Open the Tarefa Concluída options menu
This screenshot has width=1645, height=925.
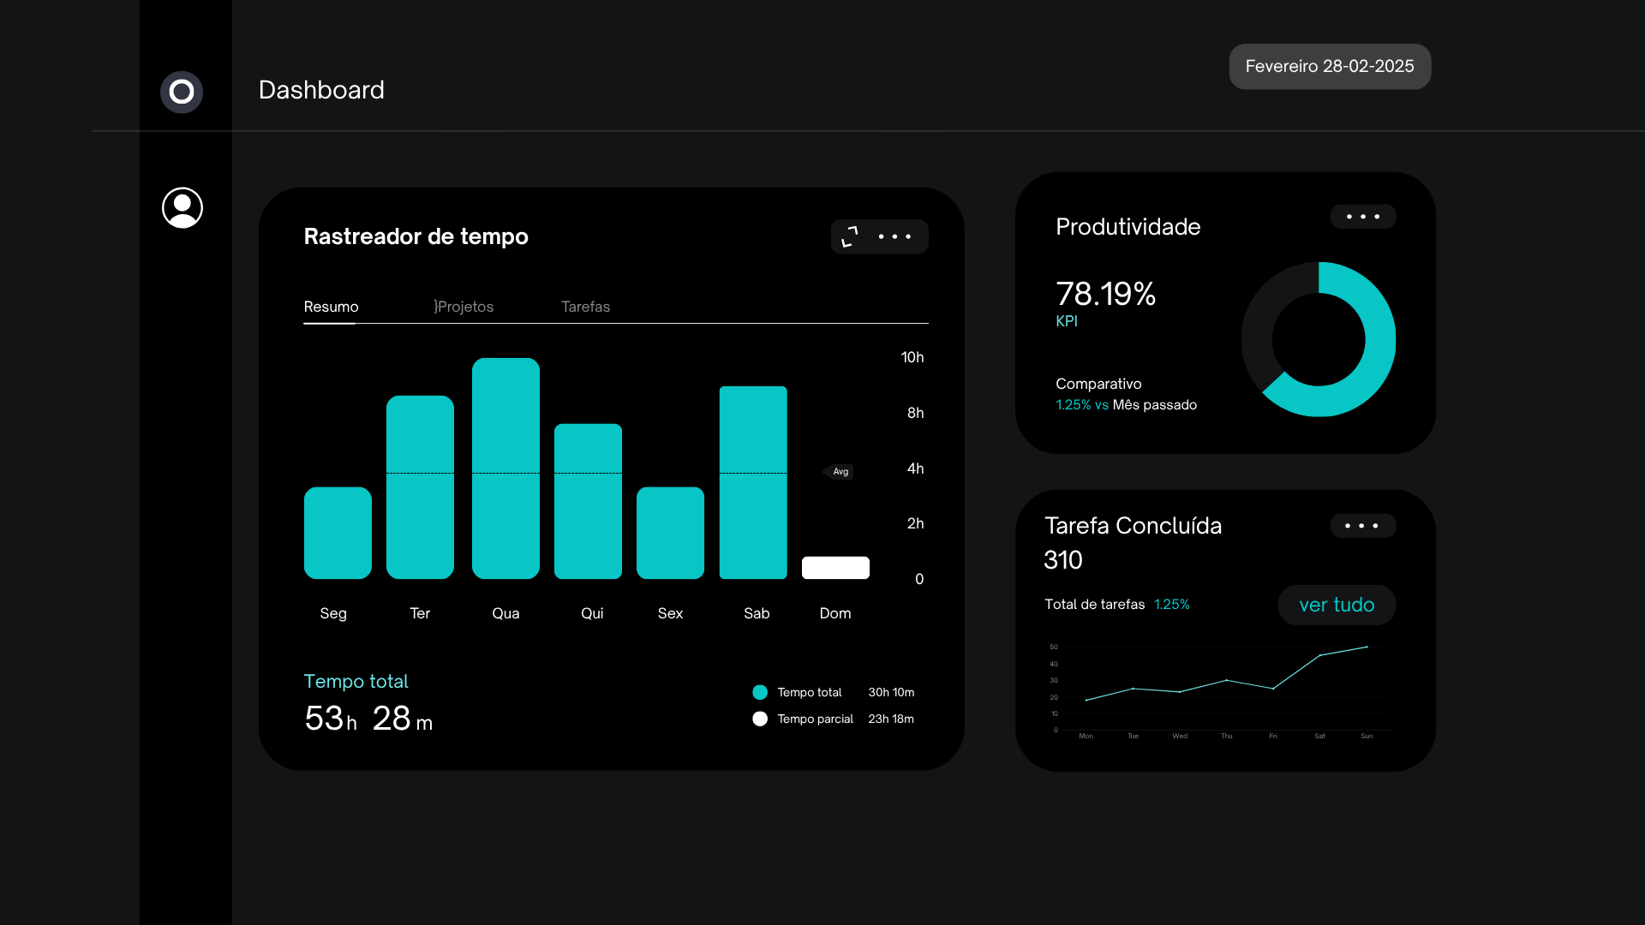point(1363,526)
